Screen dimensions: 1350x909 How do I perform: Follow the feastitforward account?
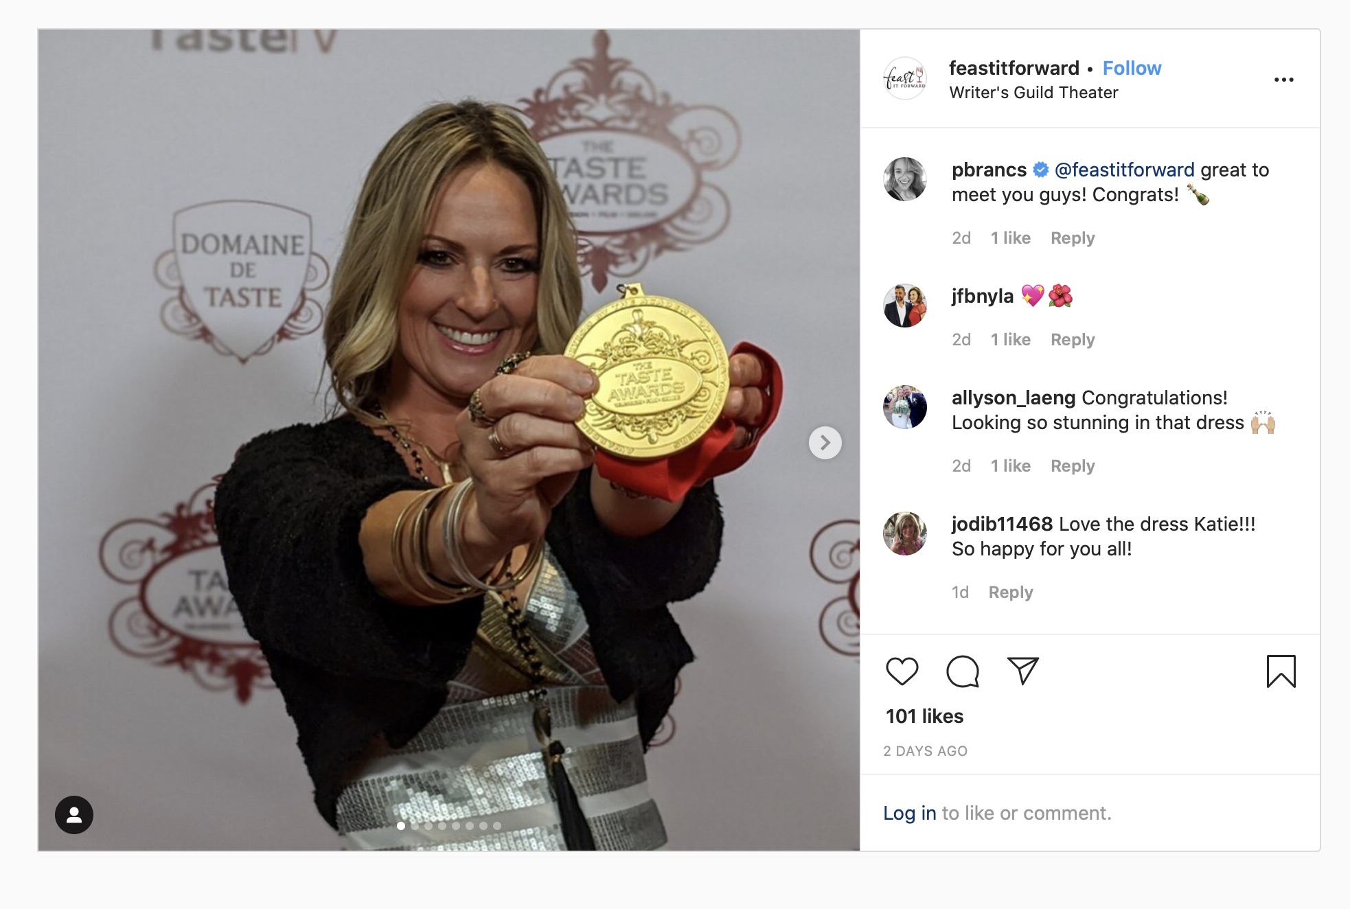pos(1132,68)
